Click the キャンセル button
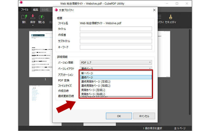The image size is (213, 131). click(144, 116)
